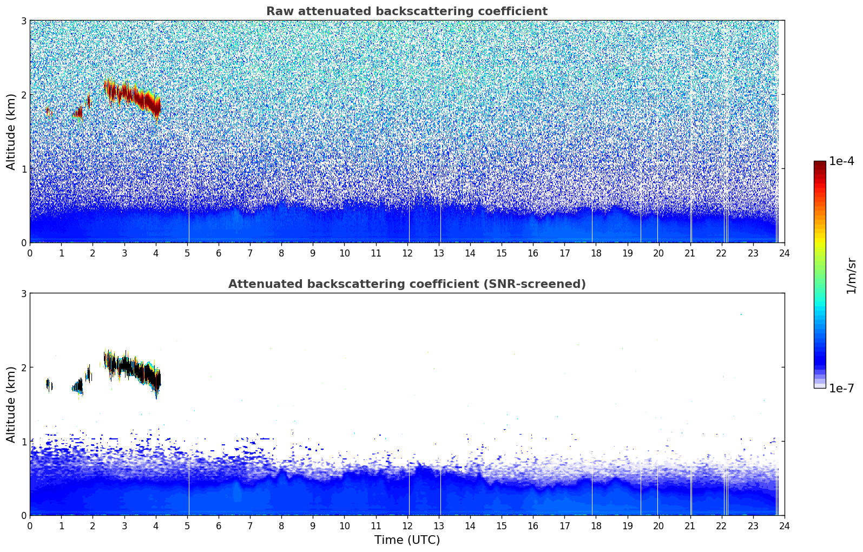
Task: Click the '6' tick on the top plot time axis
Action: pos(219,253)
